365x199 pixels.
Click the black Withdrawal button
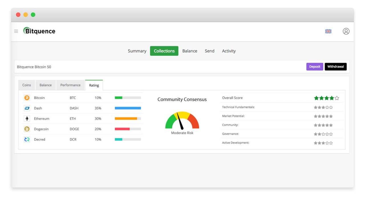pyautogui.click(x=336, y=67)
